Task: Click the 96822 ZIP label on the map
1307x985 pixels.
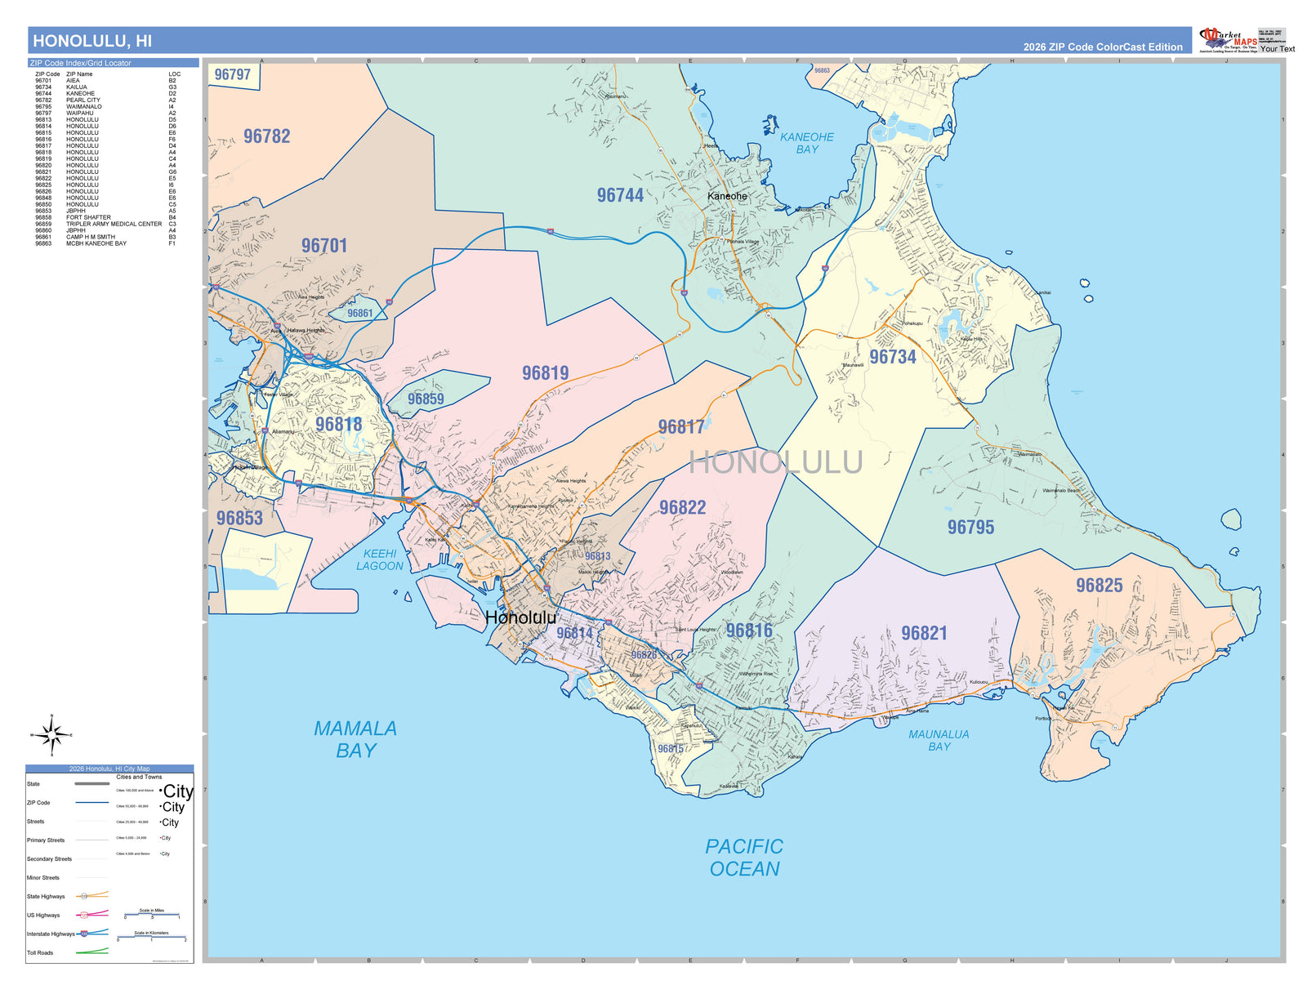Action: point(683,508)
